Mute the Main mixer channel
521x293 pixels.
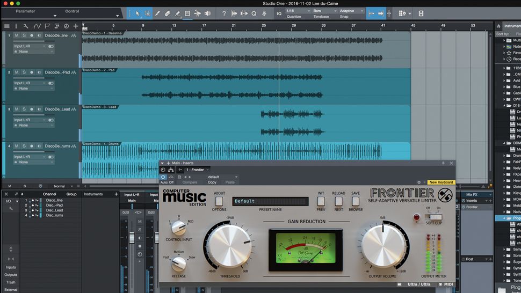[140, 221]
